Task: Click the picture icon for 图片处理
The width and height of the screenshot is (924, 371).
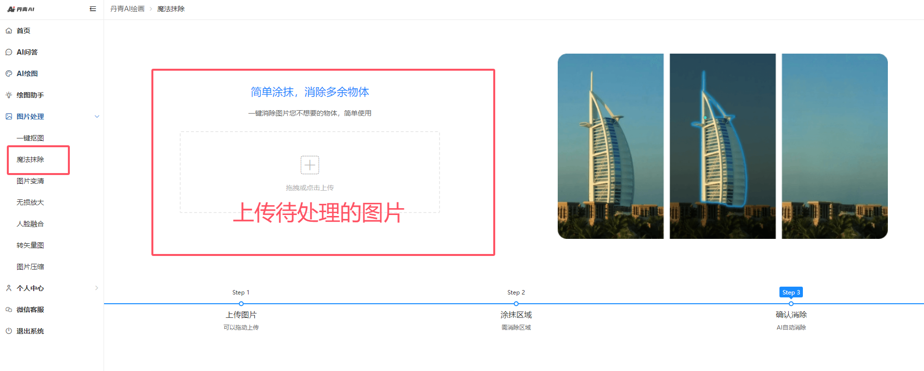Action: pos(9,117)
